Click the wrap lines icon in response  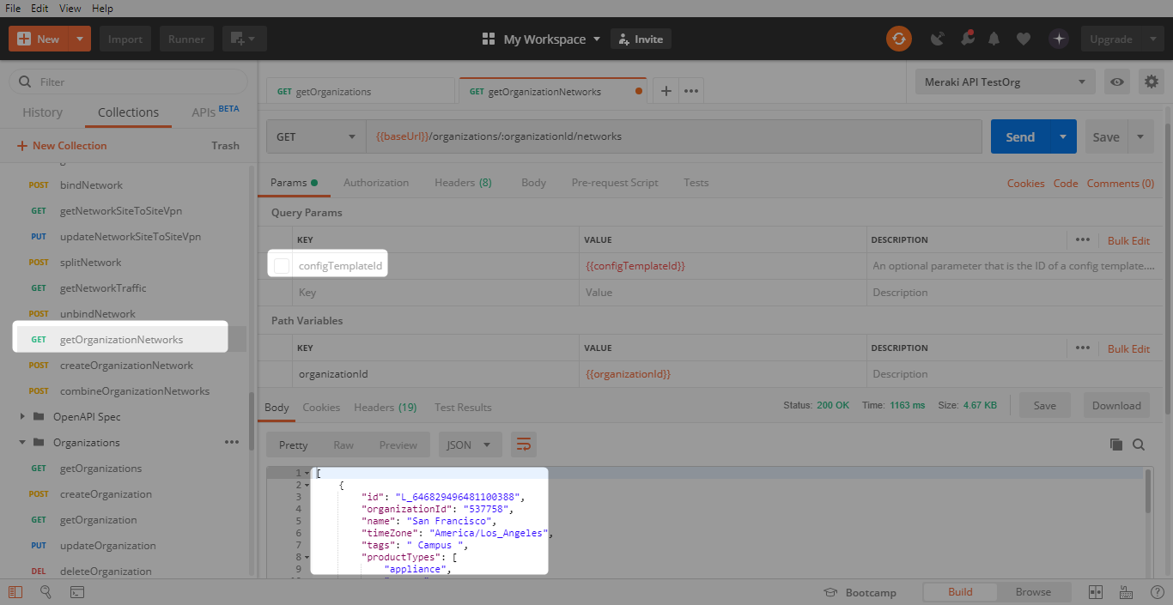[x=524, y=445]
